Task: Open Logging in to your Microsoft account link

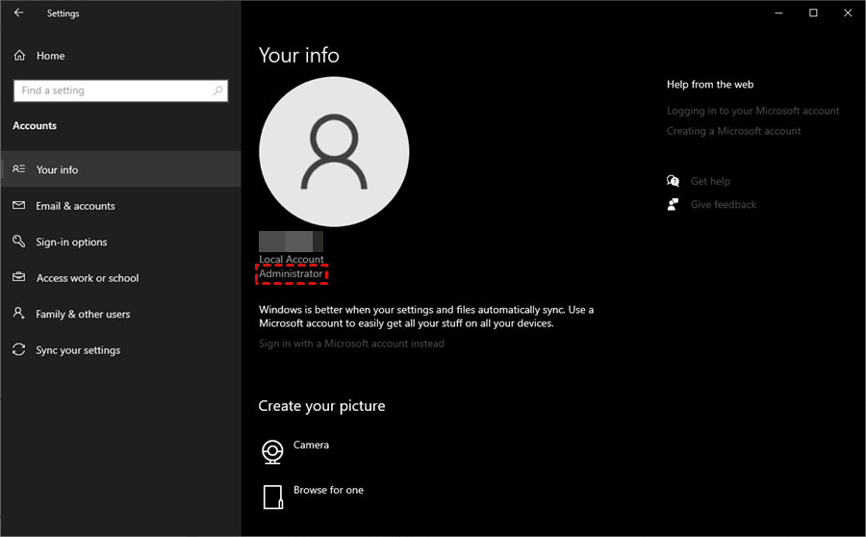Action: tap(752, 111)
